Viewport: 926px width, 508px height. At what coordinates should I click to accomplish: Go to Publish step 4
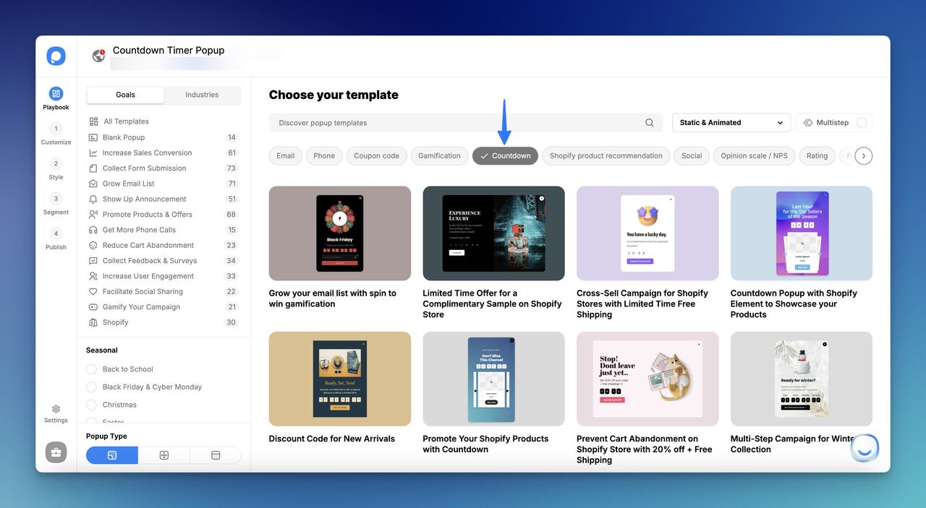point(56,233)
